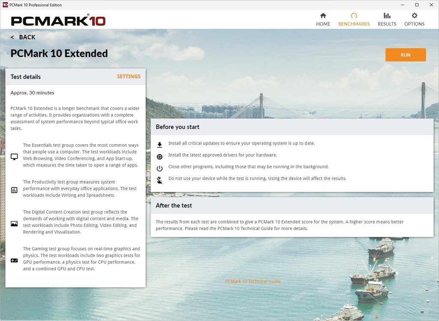Click the Options gear icon
The height and width of the screenshot is (321, 439).
click(414, 15)
